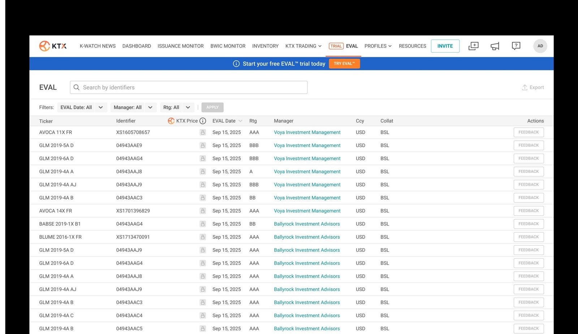Open Voya Investment Management link in AVOCA 11X FR row
The image size is (578, 334).
pyautogui.click(x=307, y=132)
